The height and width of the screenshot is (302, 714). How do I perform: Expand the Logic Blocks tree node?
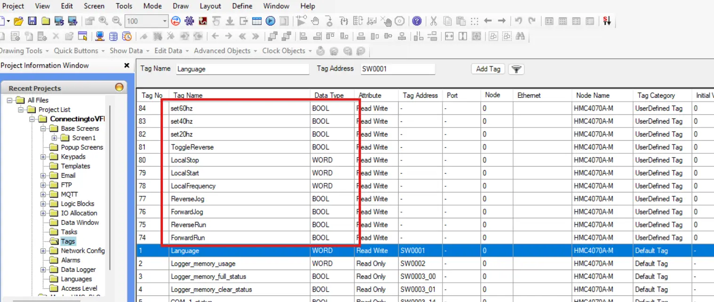(x=43, y=204)
